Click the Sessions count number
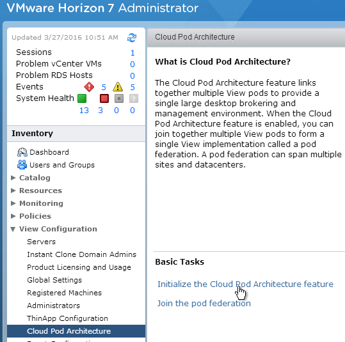 click(132, 53)
